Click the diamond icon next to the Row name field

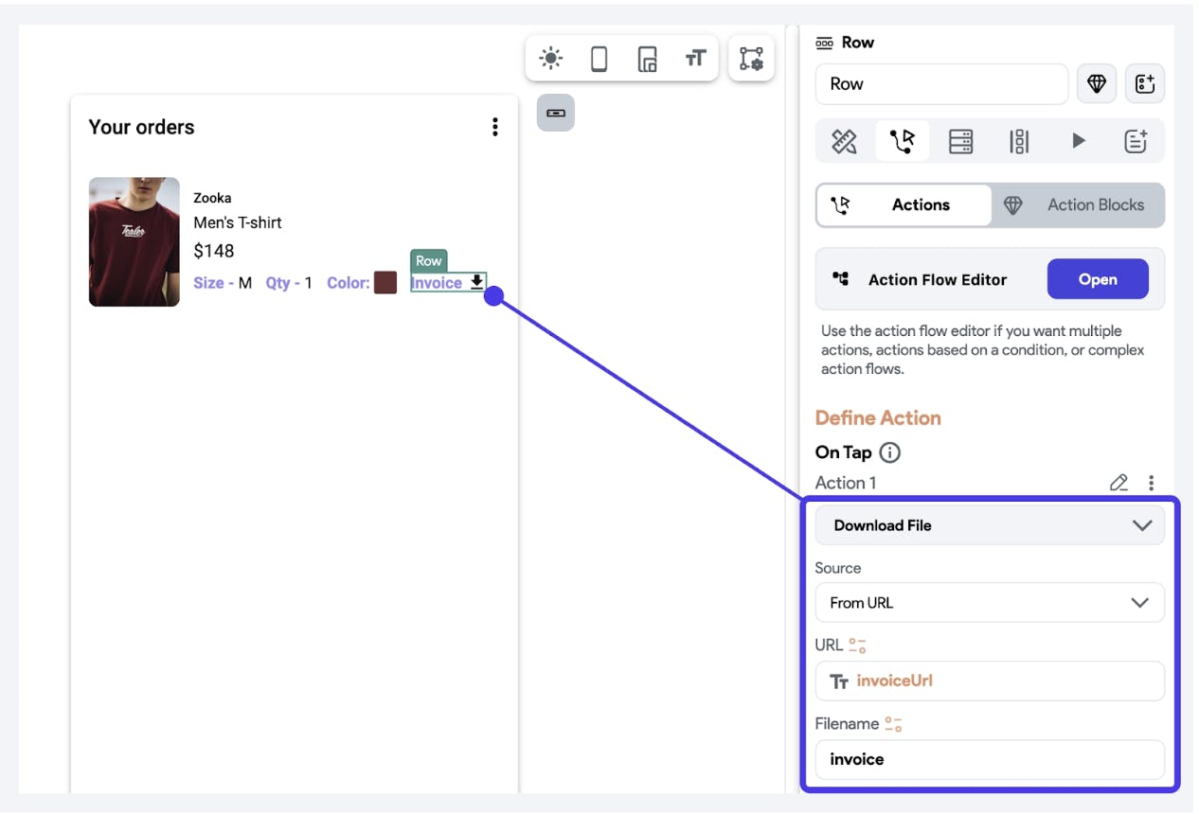1097,84
